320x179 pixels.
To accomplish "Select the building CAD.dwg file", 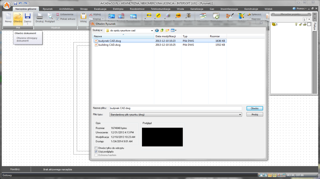I will (160, 45).
